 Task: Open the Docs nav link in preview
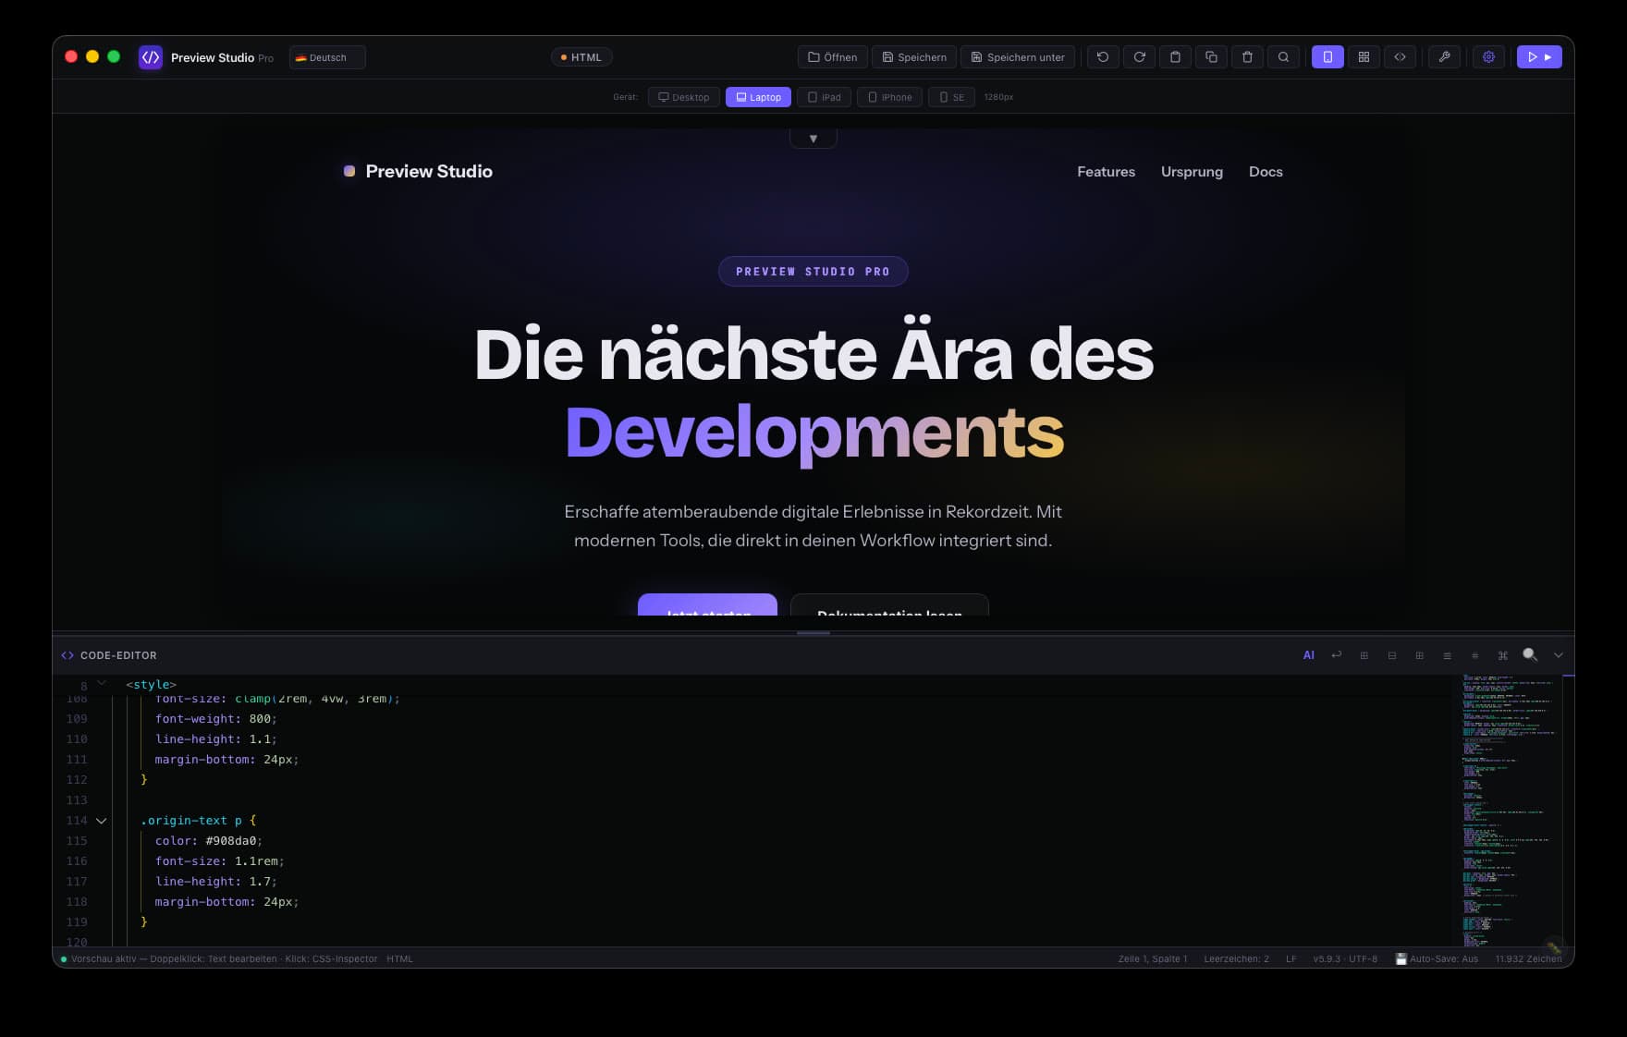[1266, 172]
